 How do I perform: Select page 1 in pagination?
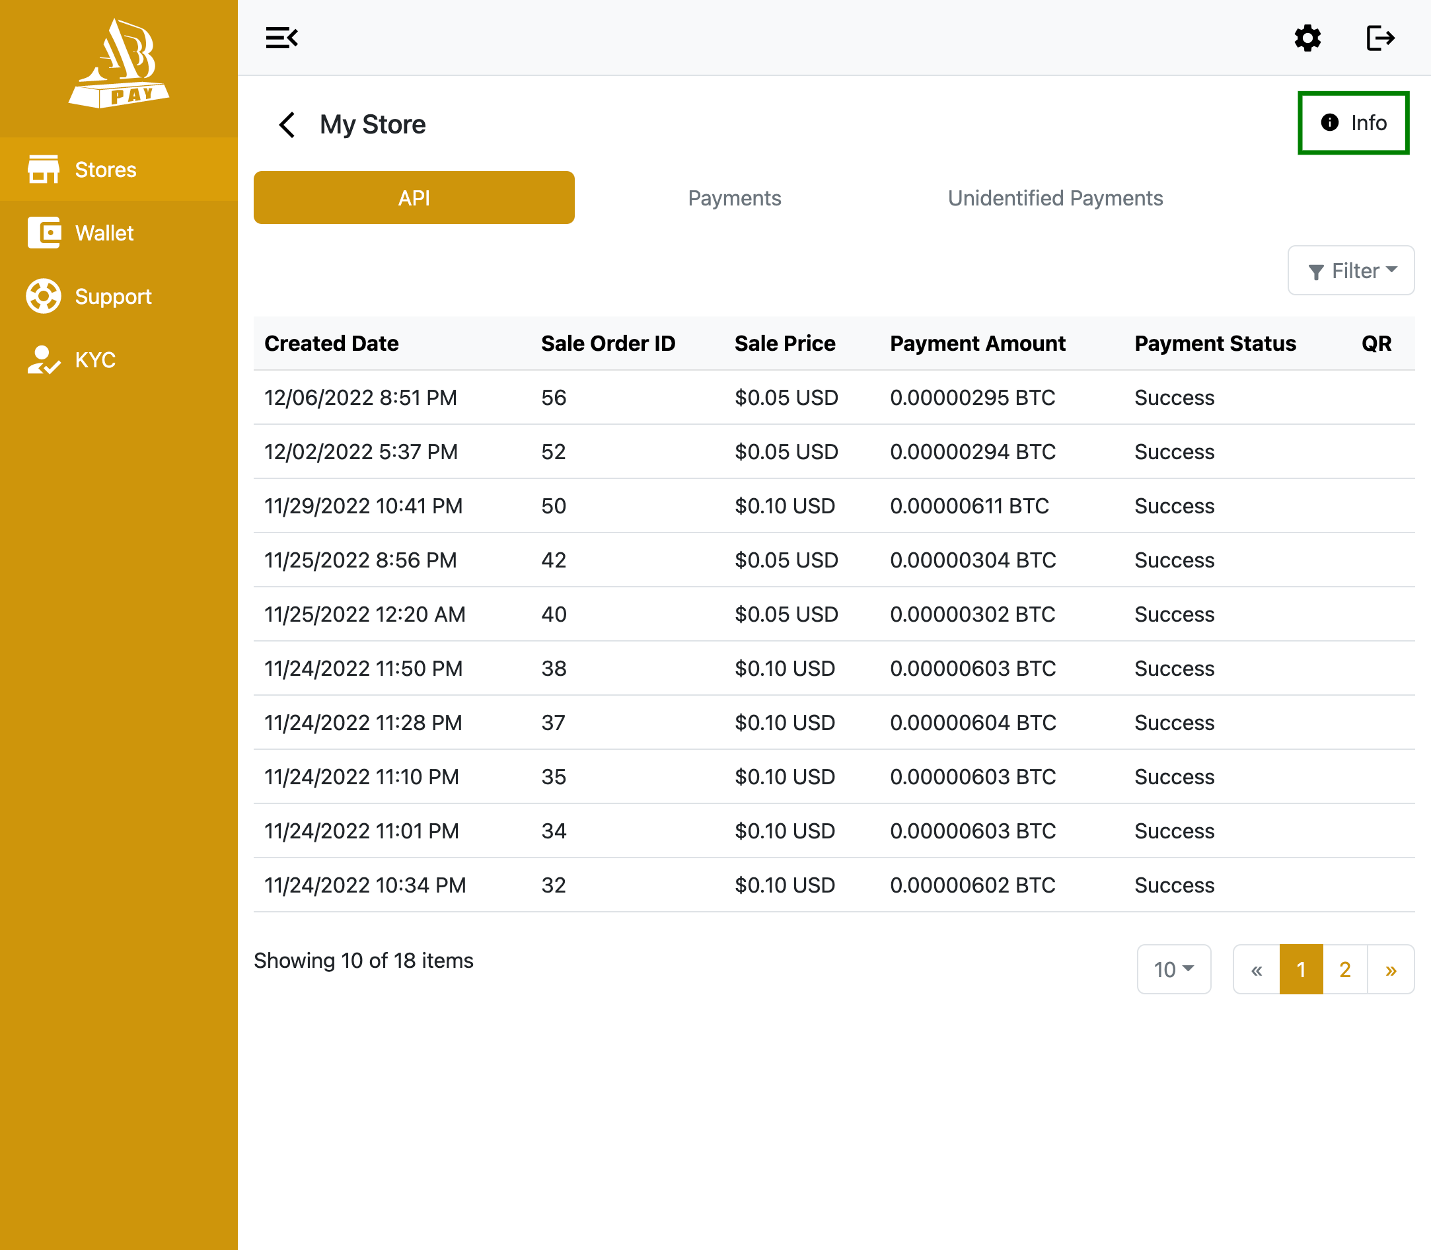pos(1302,970)
